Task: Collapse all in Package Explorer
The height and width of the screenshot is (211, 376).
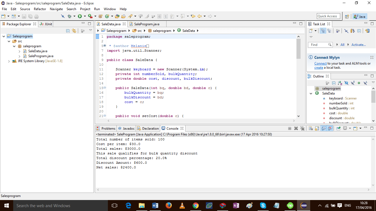Action: click(68, 31)
